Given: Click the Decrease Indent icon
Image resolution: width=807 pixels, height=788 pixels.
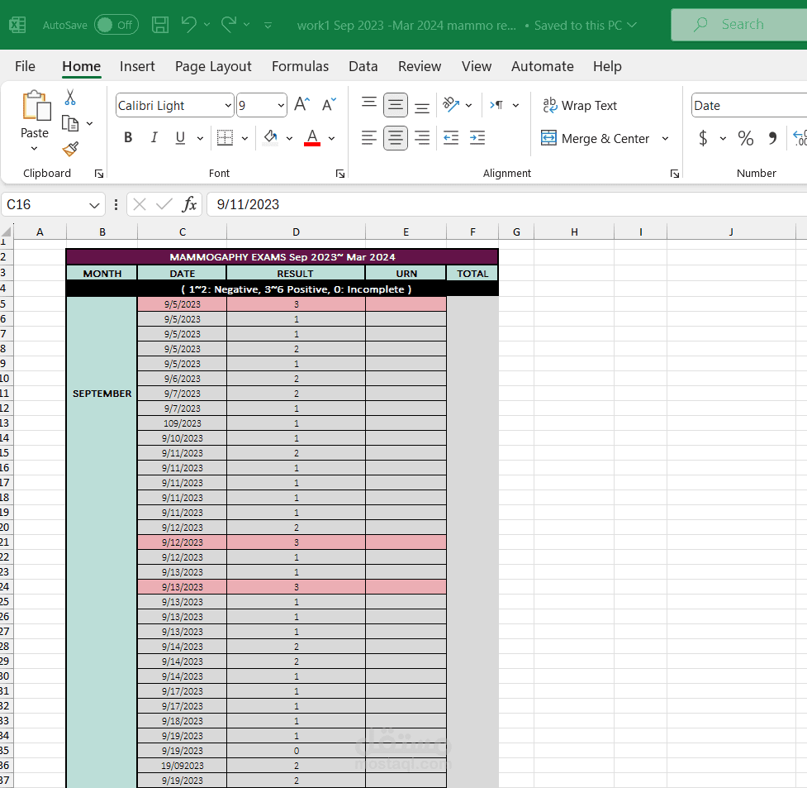Looking at the screenshot, I should point(451,137).
